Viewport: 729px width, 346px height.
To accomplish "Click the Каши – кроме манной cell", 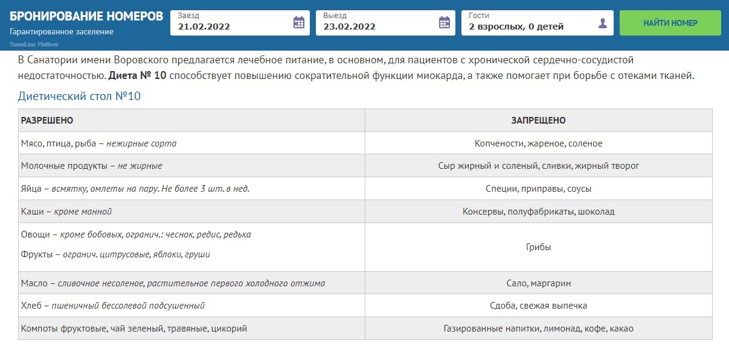I will [191, 212].
